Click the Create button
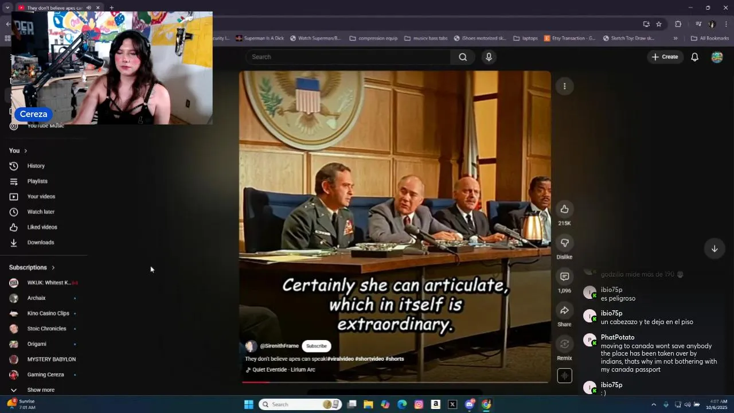This screenshot has width=734, height=413. [665, 57]
